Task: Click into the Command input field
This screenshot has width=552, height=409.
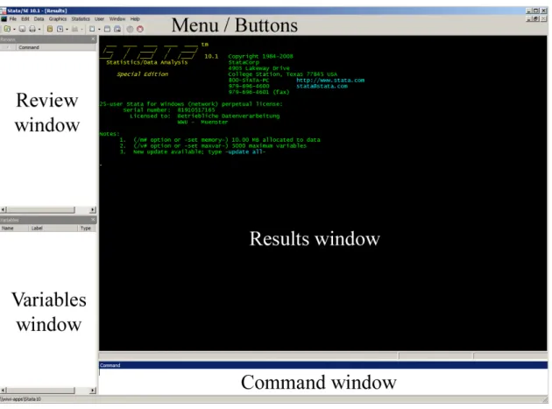Action: tap(322, 382)
